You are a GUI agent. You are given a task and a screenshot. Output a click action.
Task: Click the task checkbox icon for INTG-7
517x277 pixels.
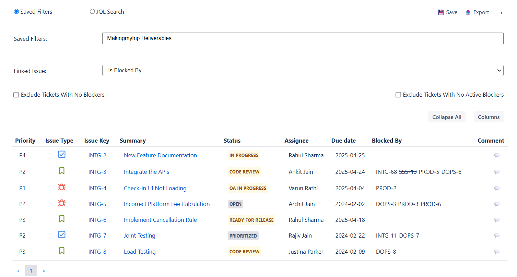62,235
